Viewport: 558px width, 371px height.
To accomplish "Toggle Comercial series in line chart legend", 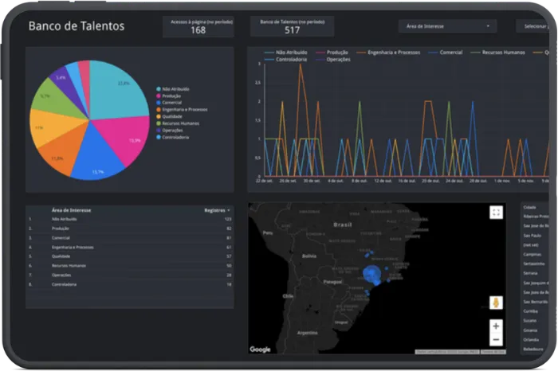I will pyautogui.click(x=445, y=53).
